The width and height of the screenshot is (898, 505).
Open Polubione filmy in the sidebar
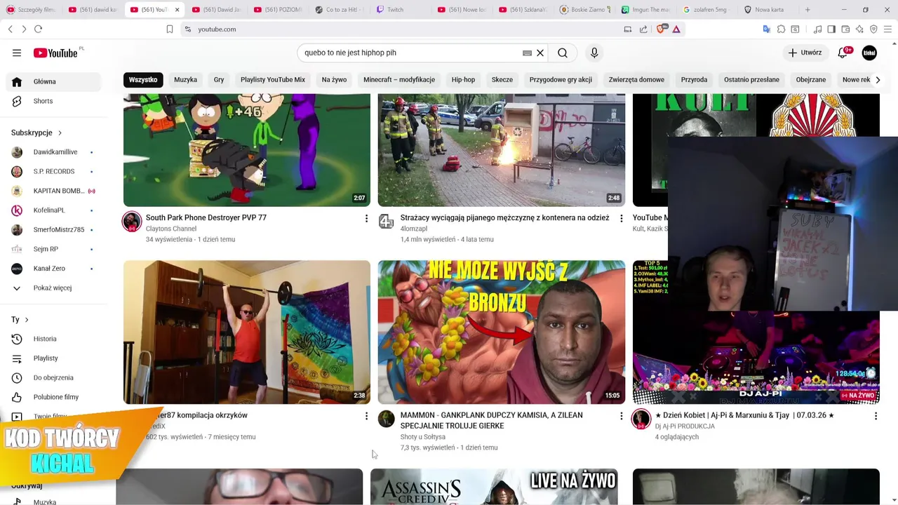53,397
